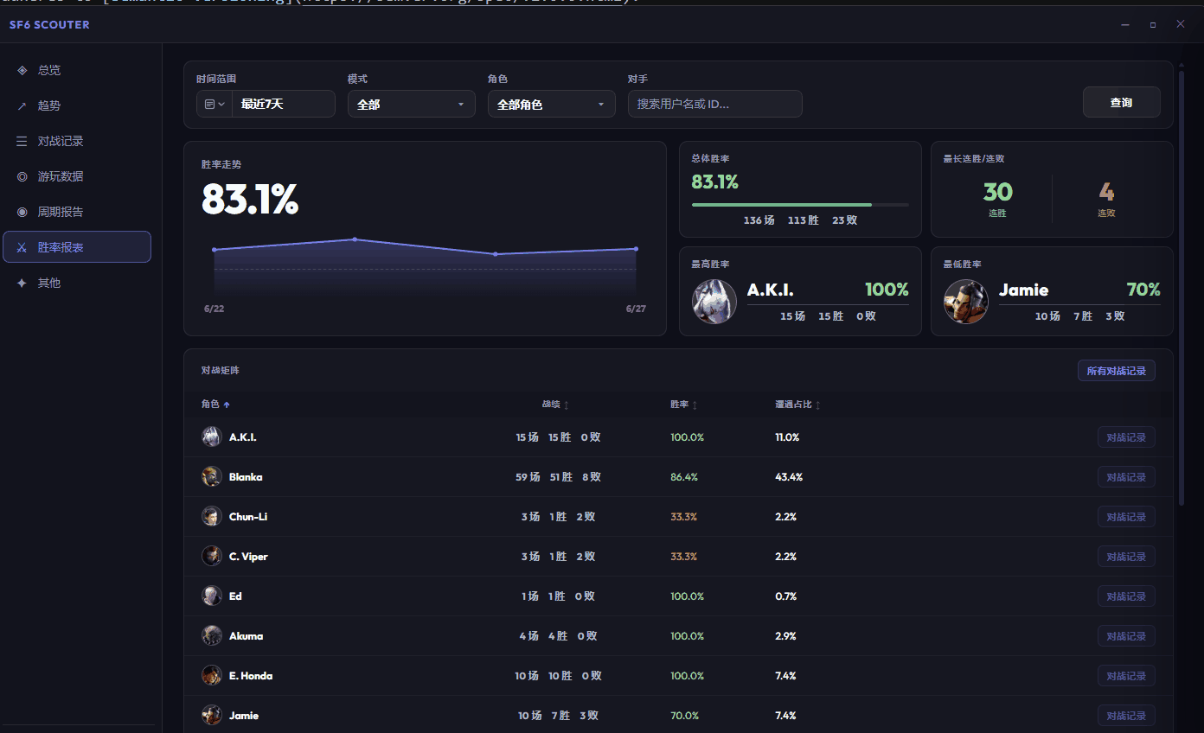Click E. Honda's avatar in the matrix

(212, 676)
